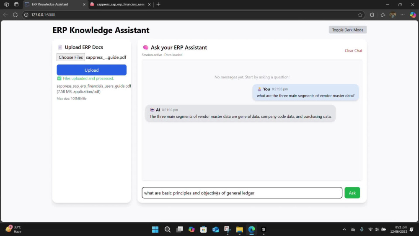Click the AI reply about three main segments
The image size is (419, 236).
click(240, 113)
